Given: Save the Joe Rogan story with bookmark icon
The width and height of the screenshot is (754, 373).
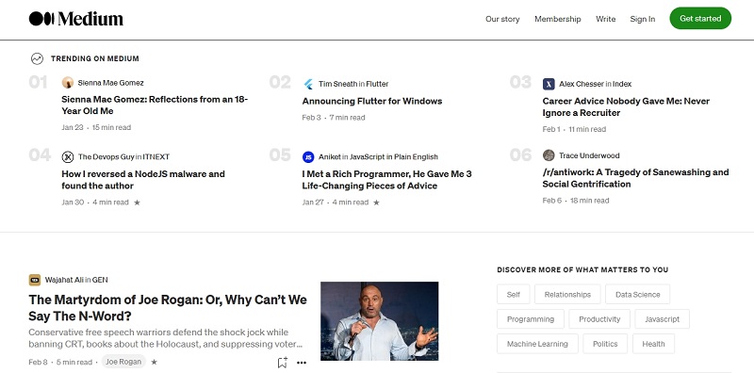Looking at the screenshot, I should tap(282, 363).
